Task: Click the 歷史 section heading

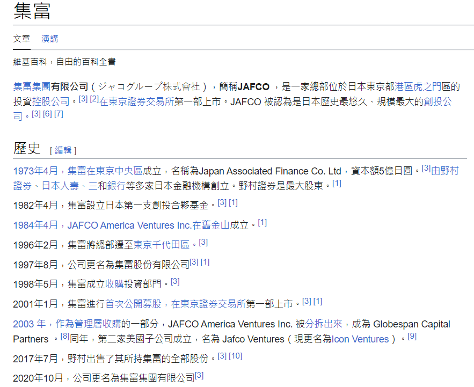Action: tap(27, 149)
